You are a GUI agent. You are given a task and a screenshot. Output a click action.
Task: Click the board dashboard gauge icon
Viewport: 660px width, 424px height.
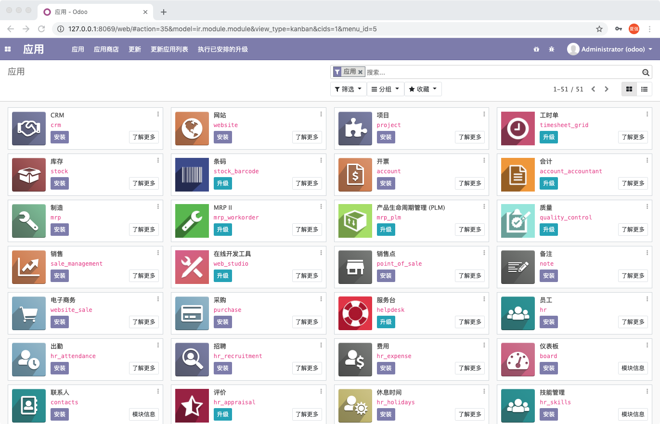coord(518,360)
